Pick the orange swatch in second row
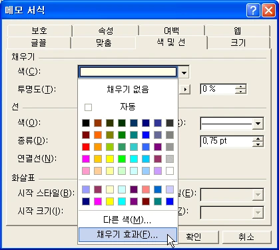This screenshot has width=279, height=250. click(x=98, y=135)
